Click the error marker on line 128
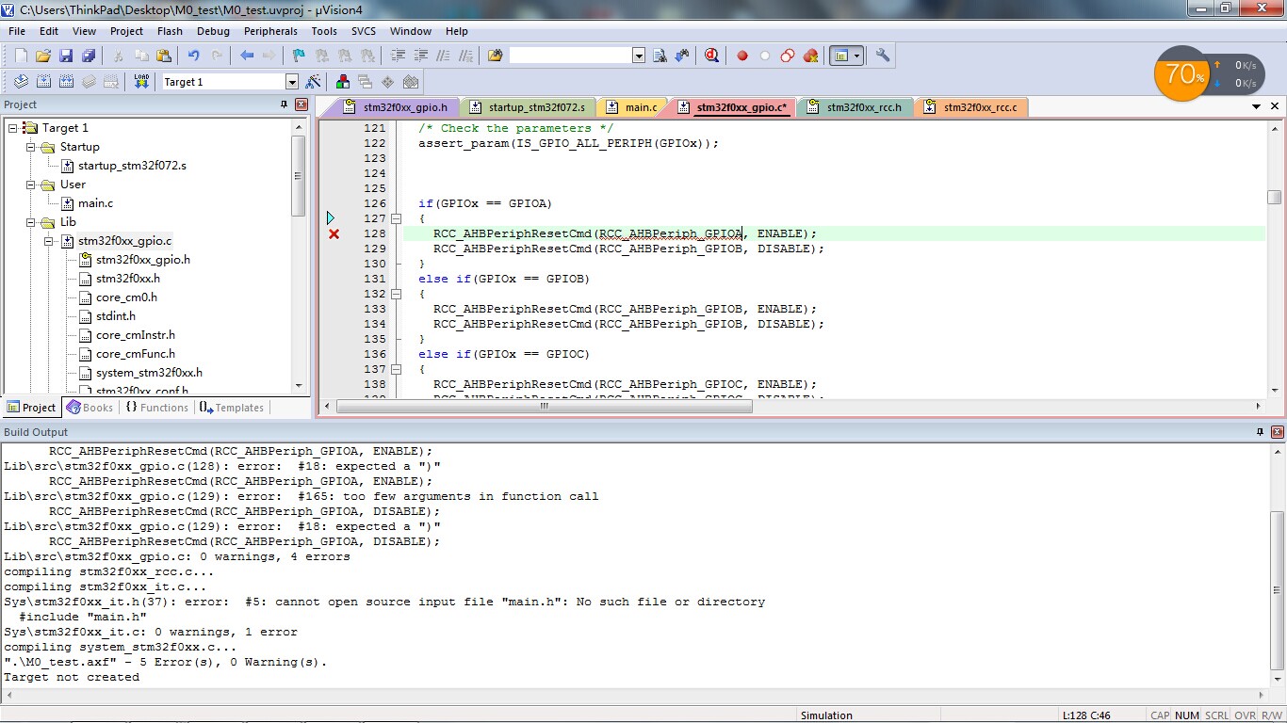 (334, 233)
